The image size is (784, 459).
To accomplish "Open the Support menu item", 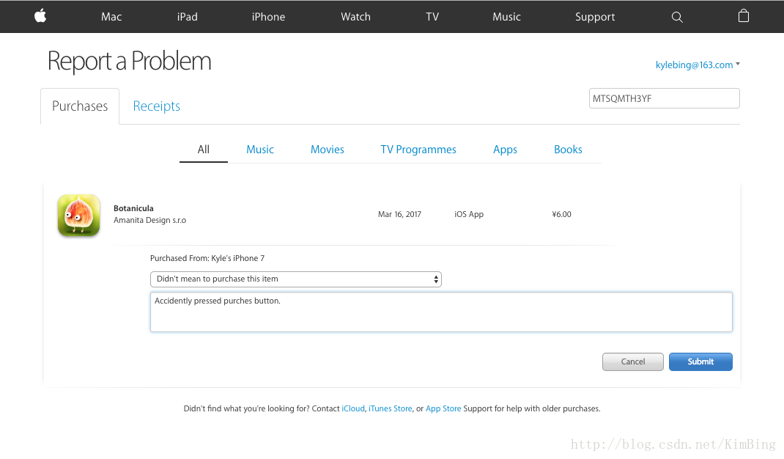I will tap(595, 17).
